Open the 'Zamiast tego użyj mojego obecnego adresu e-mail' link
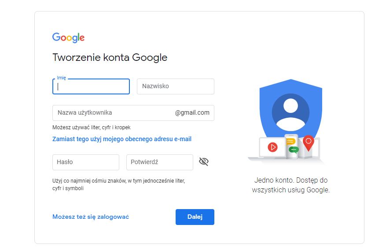 point(122,139)
